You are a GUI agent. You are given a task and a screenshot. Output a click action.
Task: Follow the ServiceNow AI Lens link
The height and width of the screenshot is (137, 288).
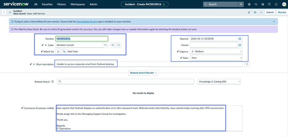(87, 21)
